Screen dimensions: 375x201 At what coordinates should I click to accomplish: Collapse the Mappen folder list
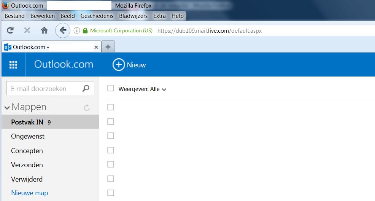click(x=7, y=108)
